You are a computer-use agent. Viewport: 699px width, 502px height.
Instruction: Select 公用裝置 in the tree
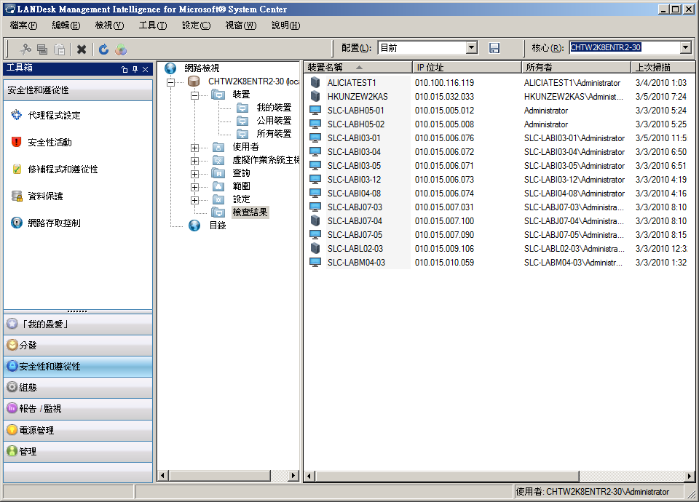274,121
